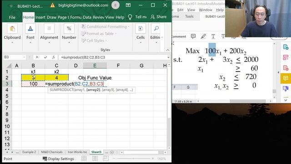Click inside the formula bar input
Viewport: 291px width, 164px height.
pyautogui.click(x=113, y=57)
